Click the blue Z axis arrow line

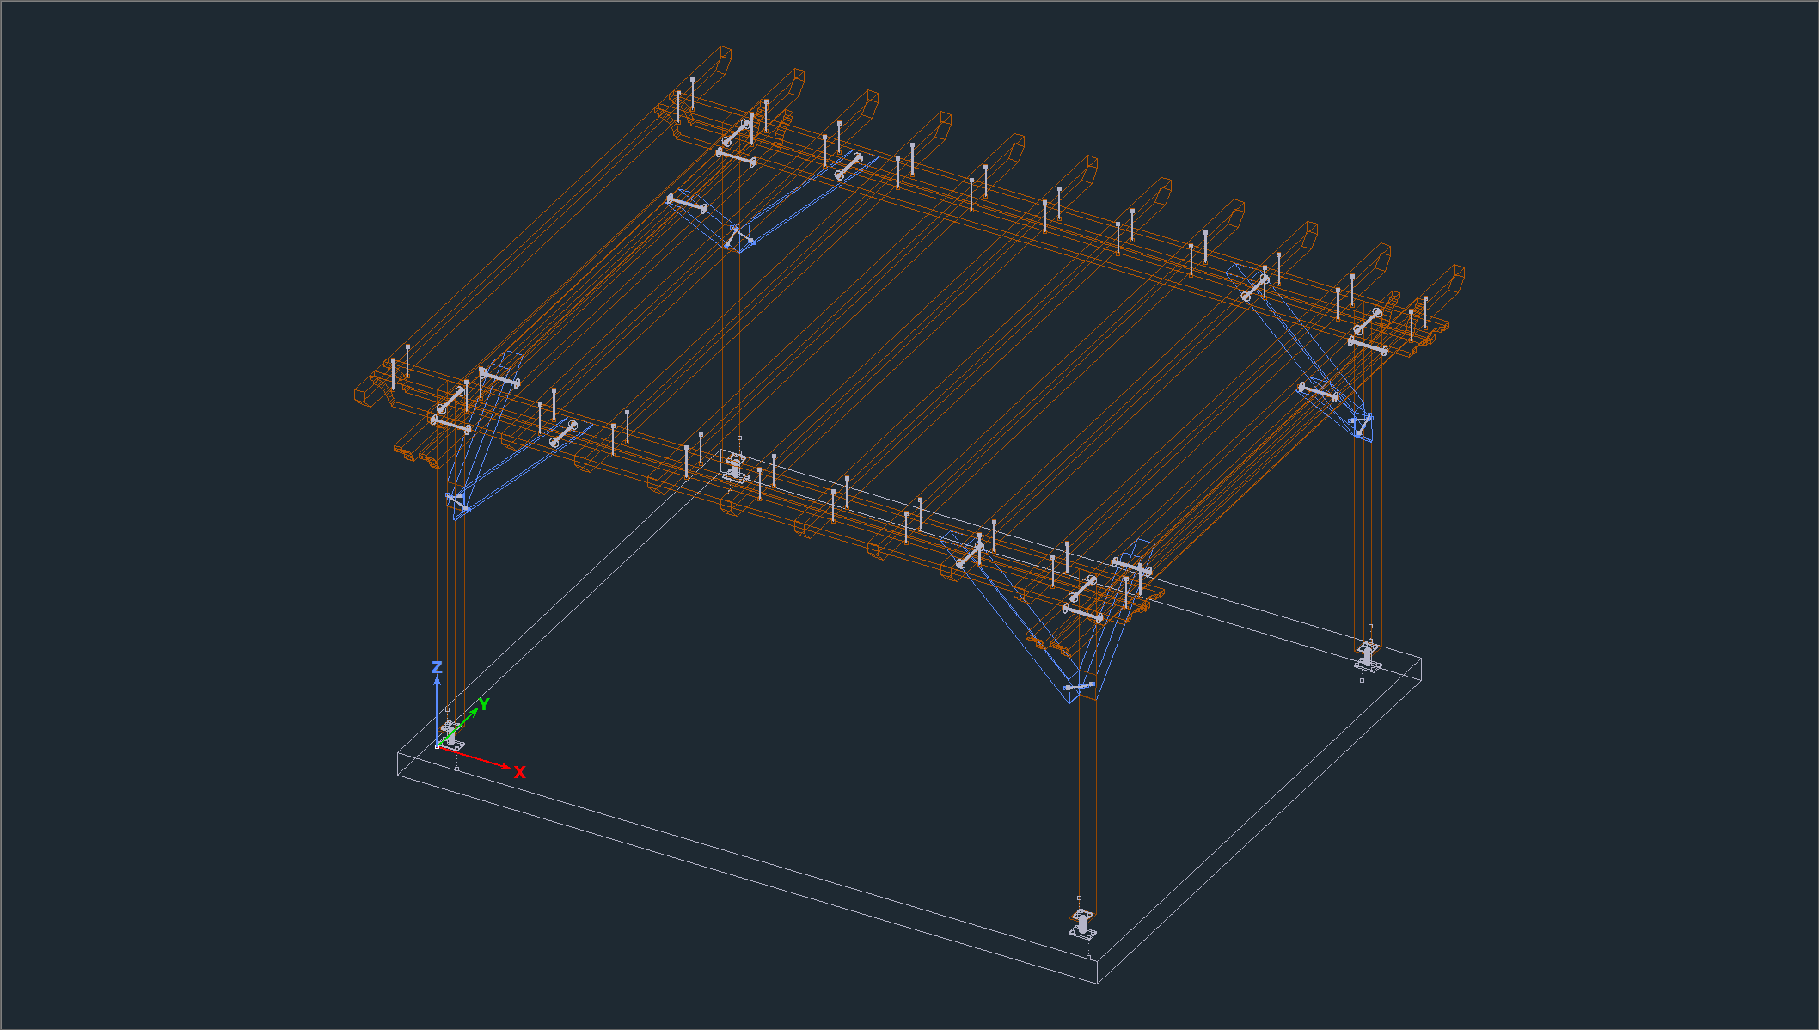pyautogui.click(x=437, y=711)
